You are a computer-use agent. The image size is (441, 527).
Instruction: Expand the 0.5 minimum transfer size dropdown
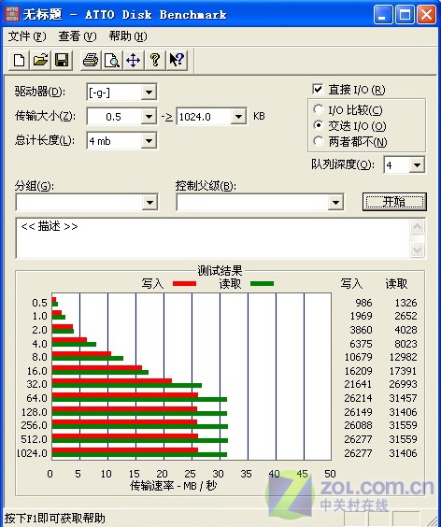point(149,117)
